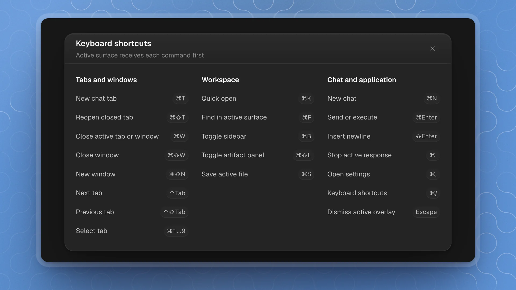This screenshot has width=516, height=290.
Task: Click the ⌘K shortcut badge
Action: 306,99
